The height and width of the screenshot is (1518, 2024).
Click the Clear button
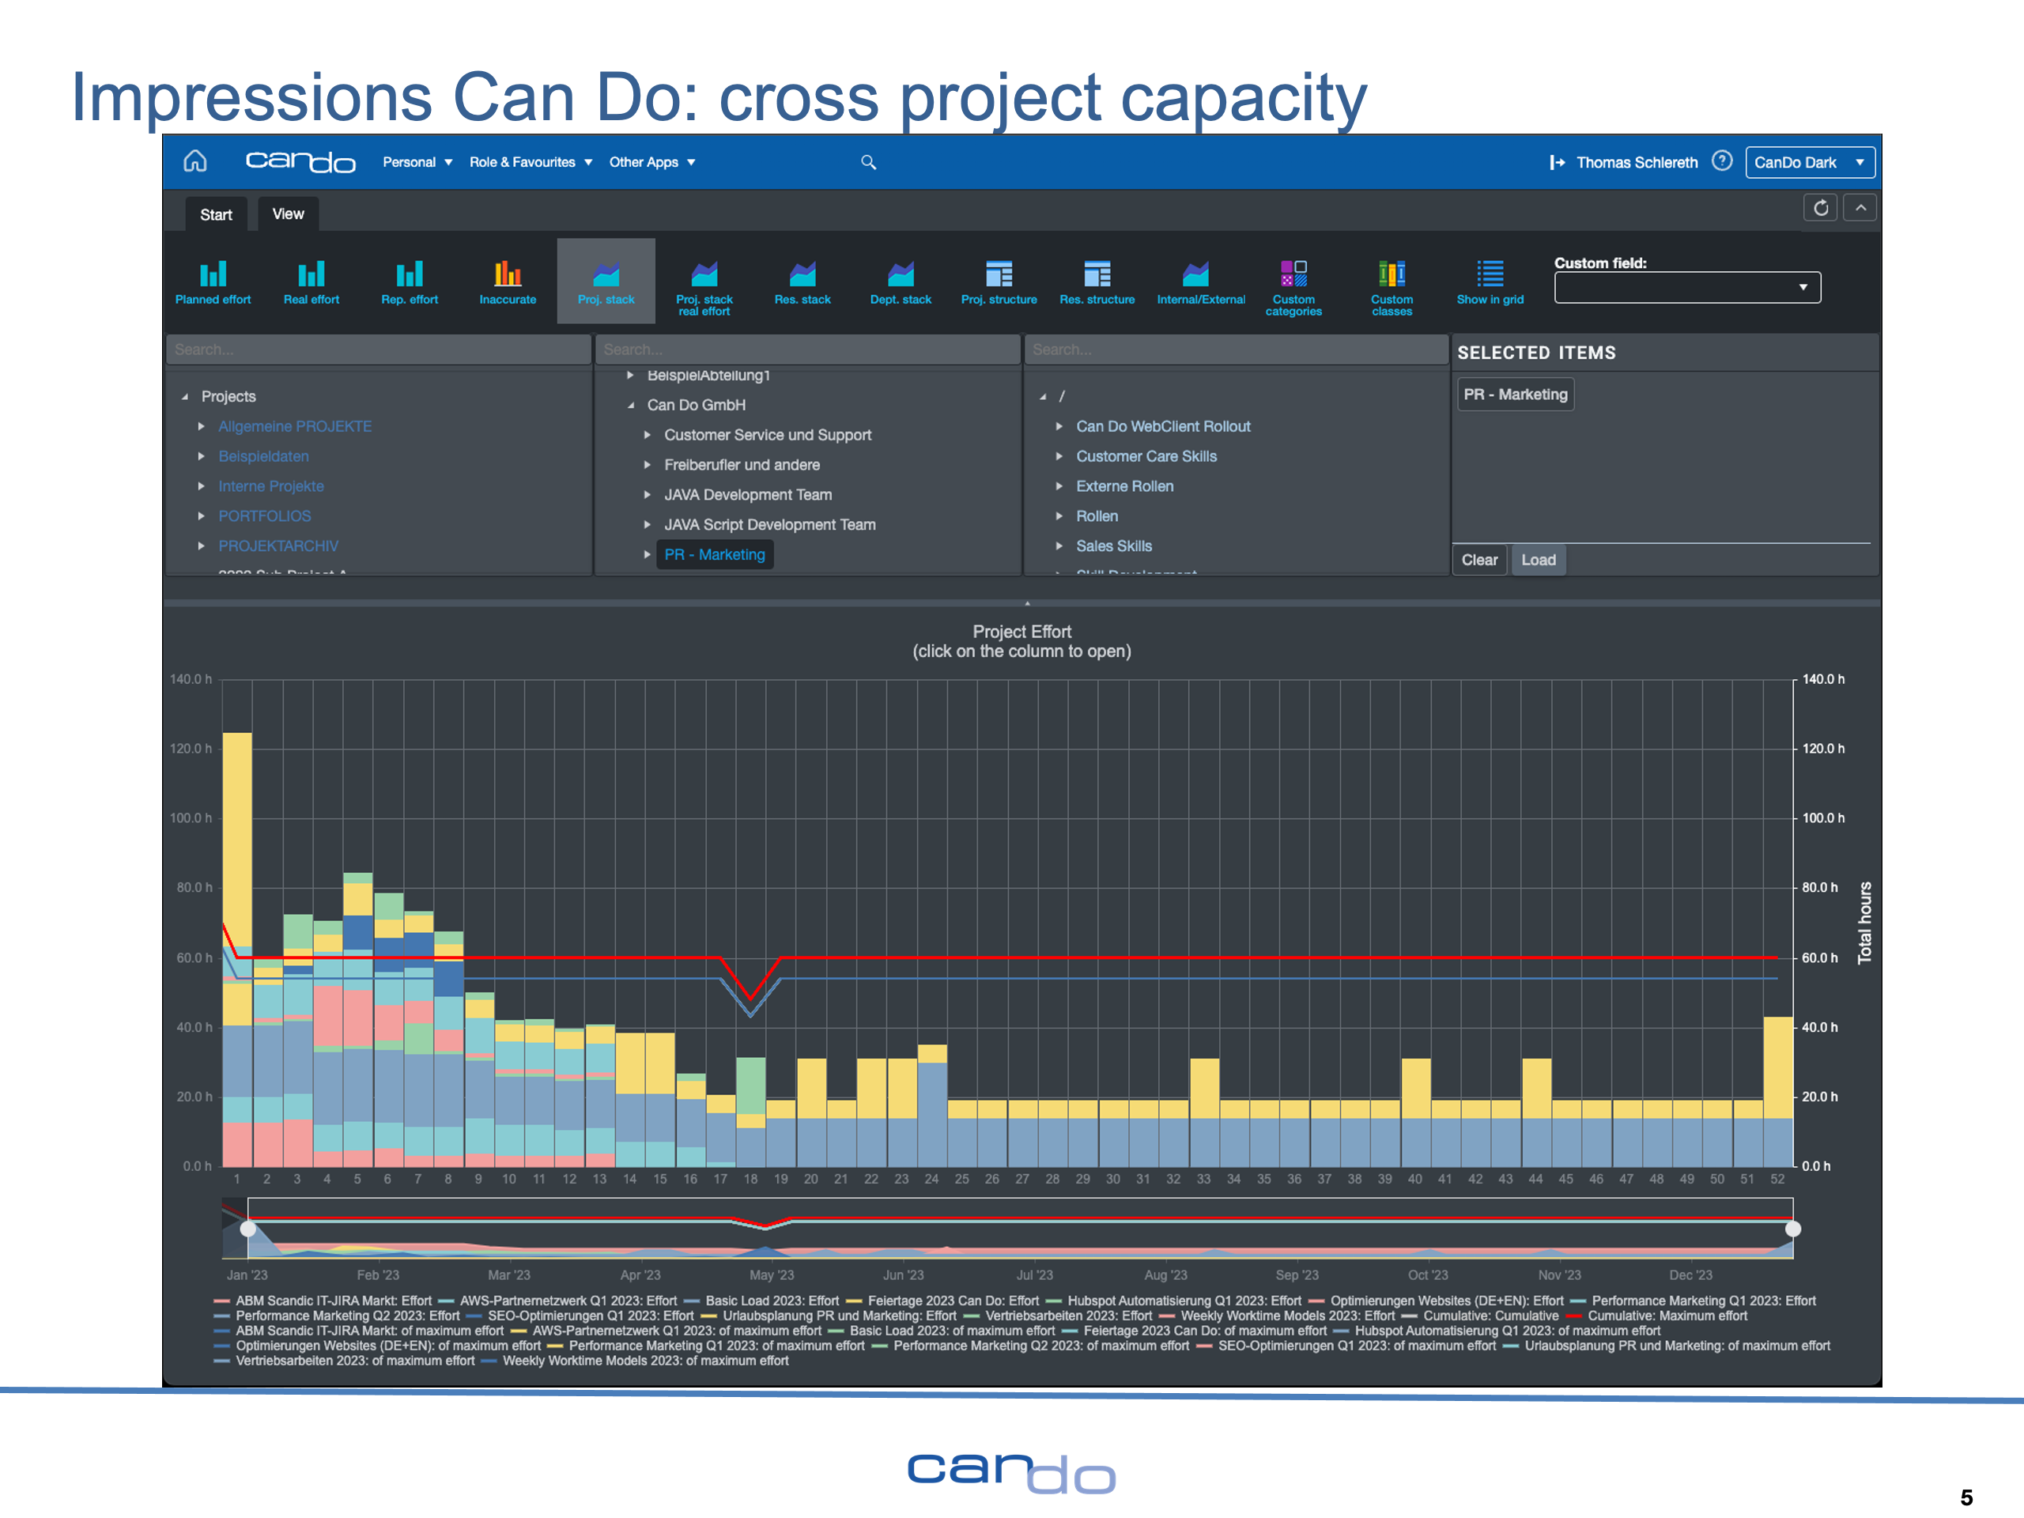(1478, 560)
